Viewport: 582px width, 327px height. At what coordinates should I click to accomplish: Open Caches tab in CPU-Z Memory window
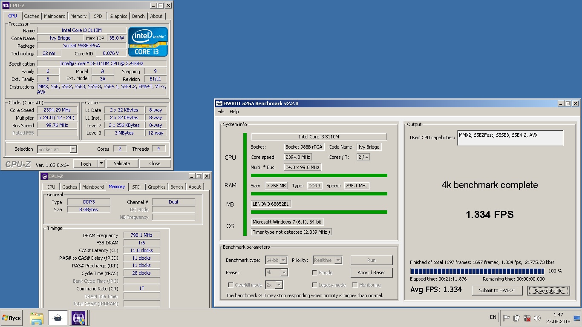(x=70, y=187)
